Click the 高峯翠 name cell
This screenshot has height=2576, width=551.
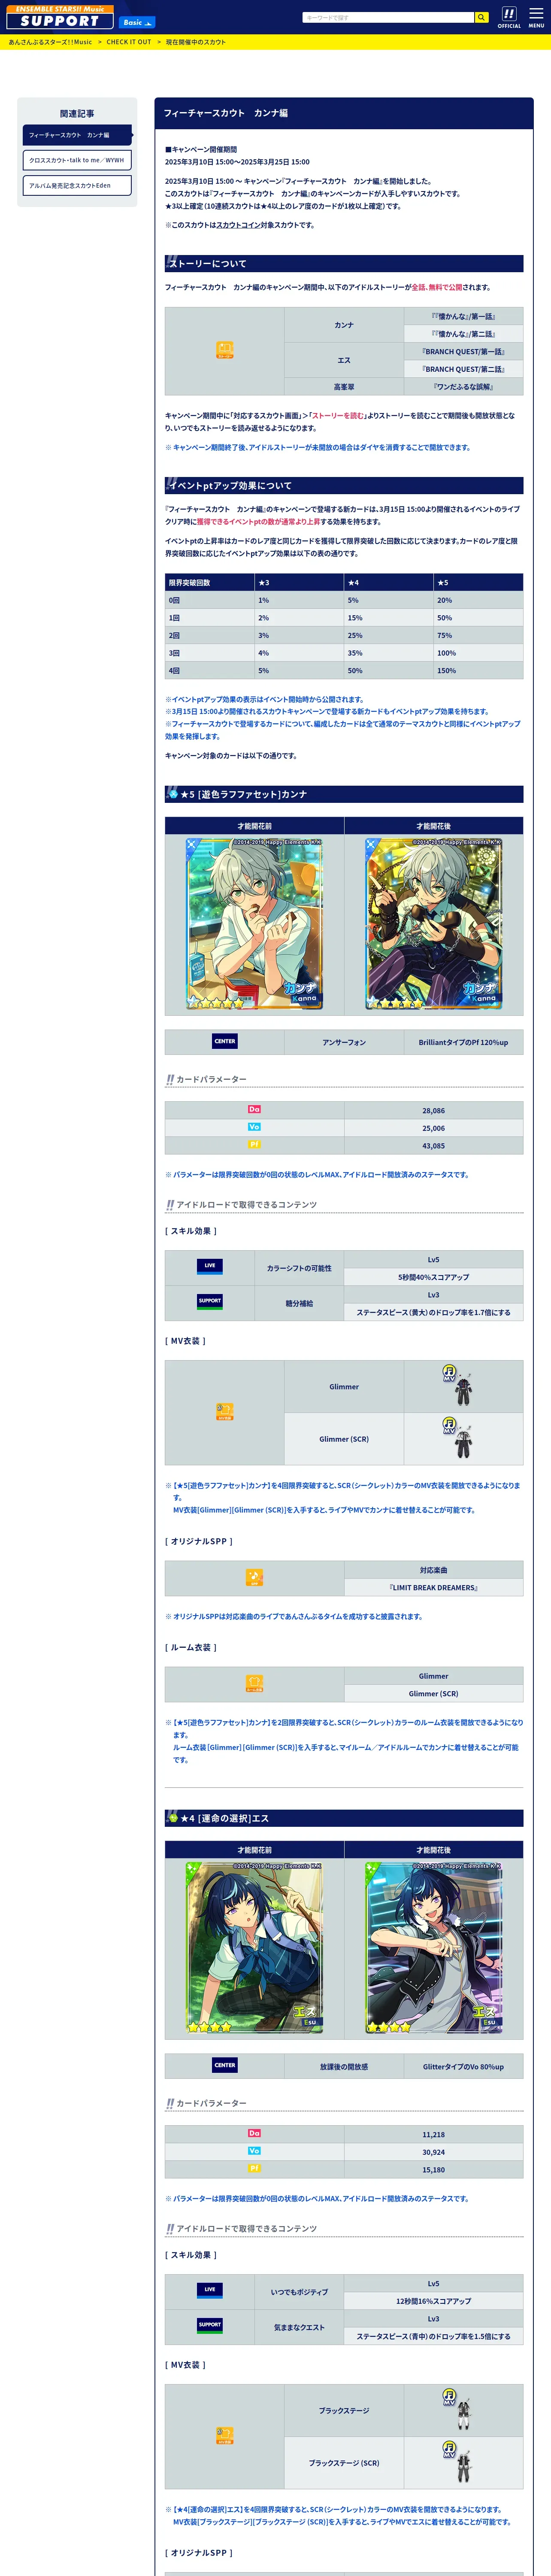point(344,387)
